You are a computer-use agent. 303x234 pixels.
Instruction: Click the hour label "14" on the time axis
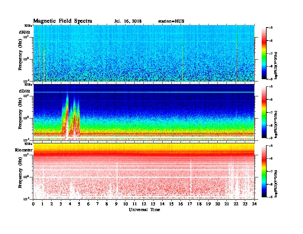click(x=162, y=204)
